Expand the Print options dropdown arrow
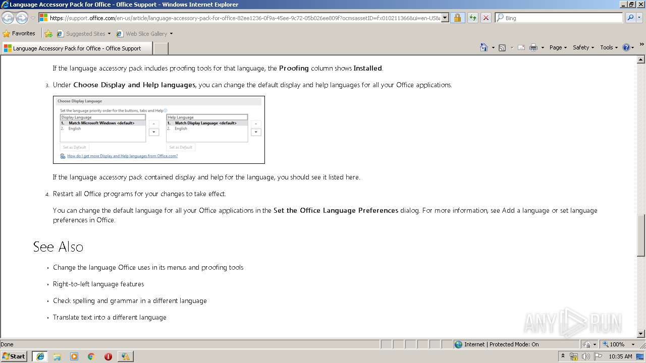 click(543, 48)
